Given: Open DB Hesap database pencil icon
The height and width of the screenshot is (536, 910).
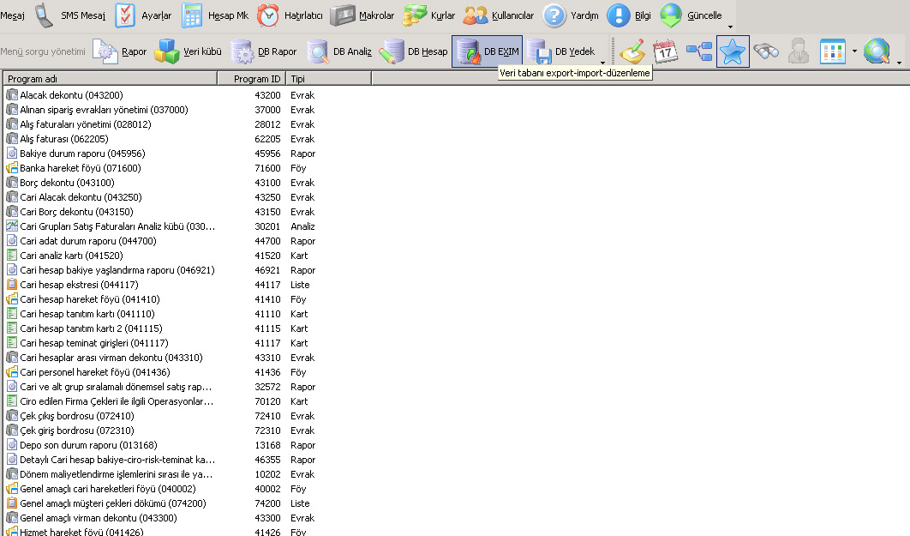Looking at the screenshot, I should [392, 51].
